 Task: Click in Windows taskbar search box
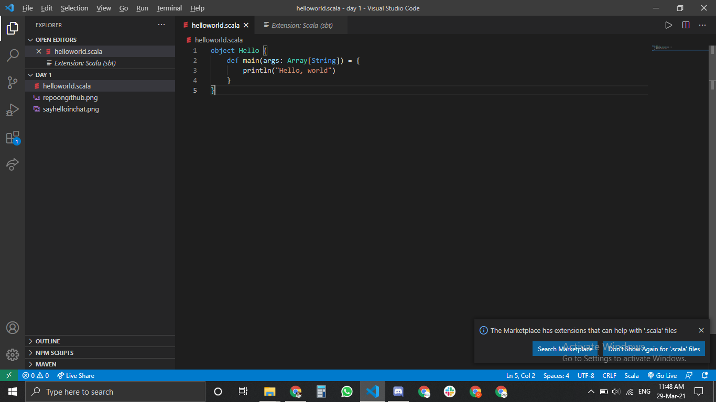[115, 392]
